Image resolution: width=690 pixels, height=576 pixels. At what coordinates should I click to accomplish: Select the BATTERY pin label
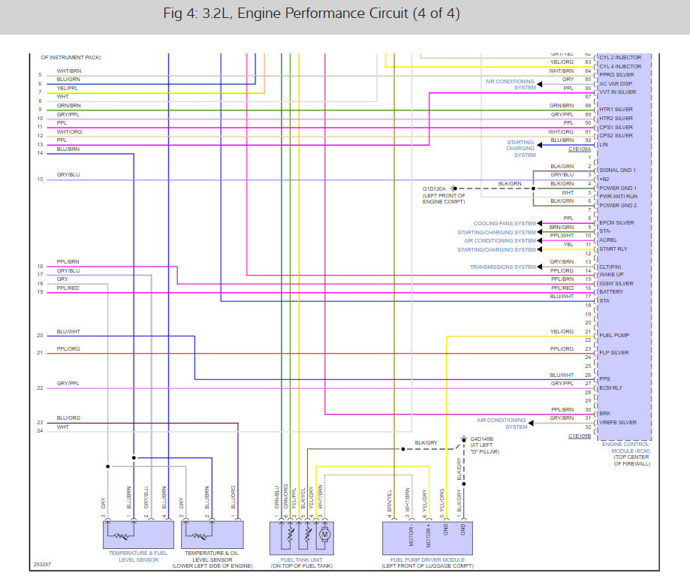(611, 291)
